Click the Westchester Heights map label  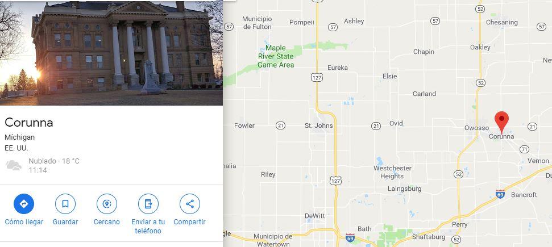pyautogui.click(x=392, y=172)
